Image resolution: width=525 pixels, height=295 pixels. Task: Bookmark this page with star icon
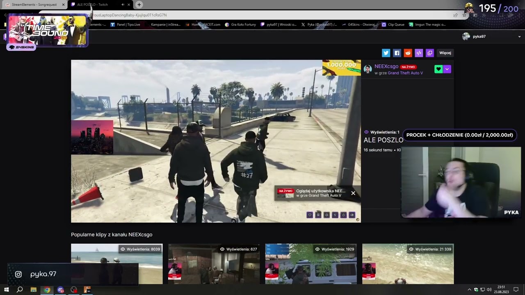tap(464, 15)
